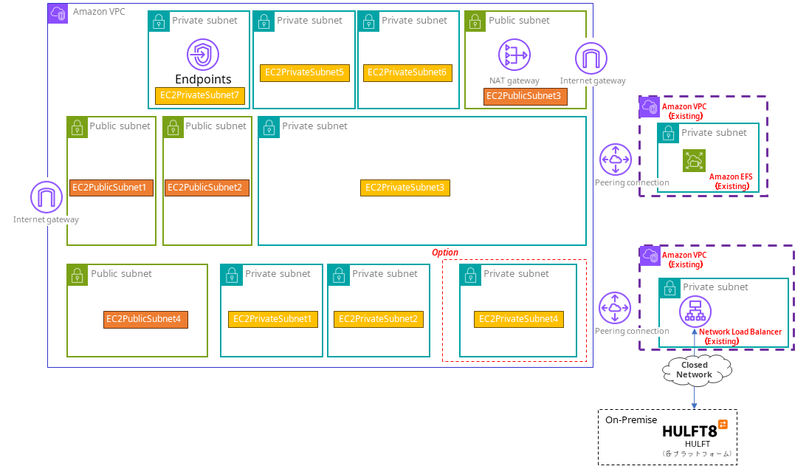The height and width of the screenshot is (466, 809).
Task: Select the Endpoints shield icon
Action: (203, 54)
